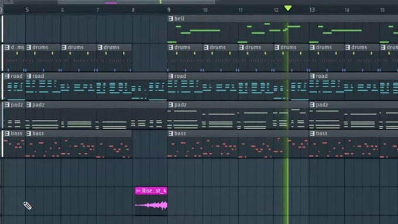Select the first bass clip before bar 5
Viewport: 398px width, 224px height.
[15, 144]
